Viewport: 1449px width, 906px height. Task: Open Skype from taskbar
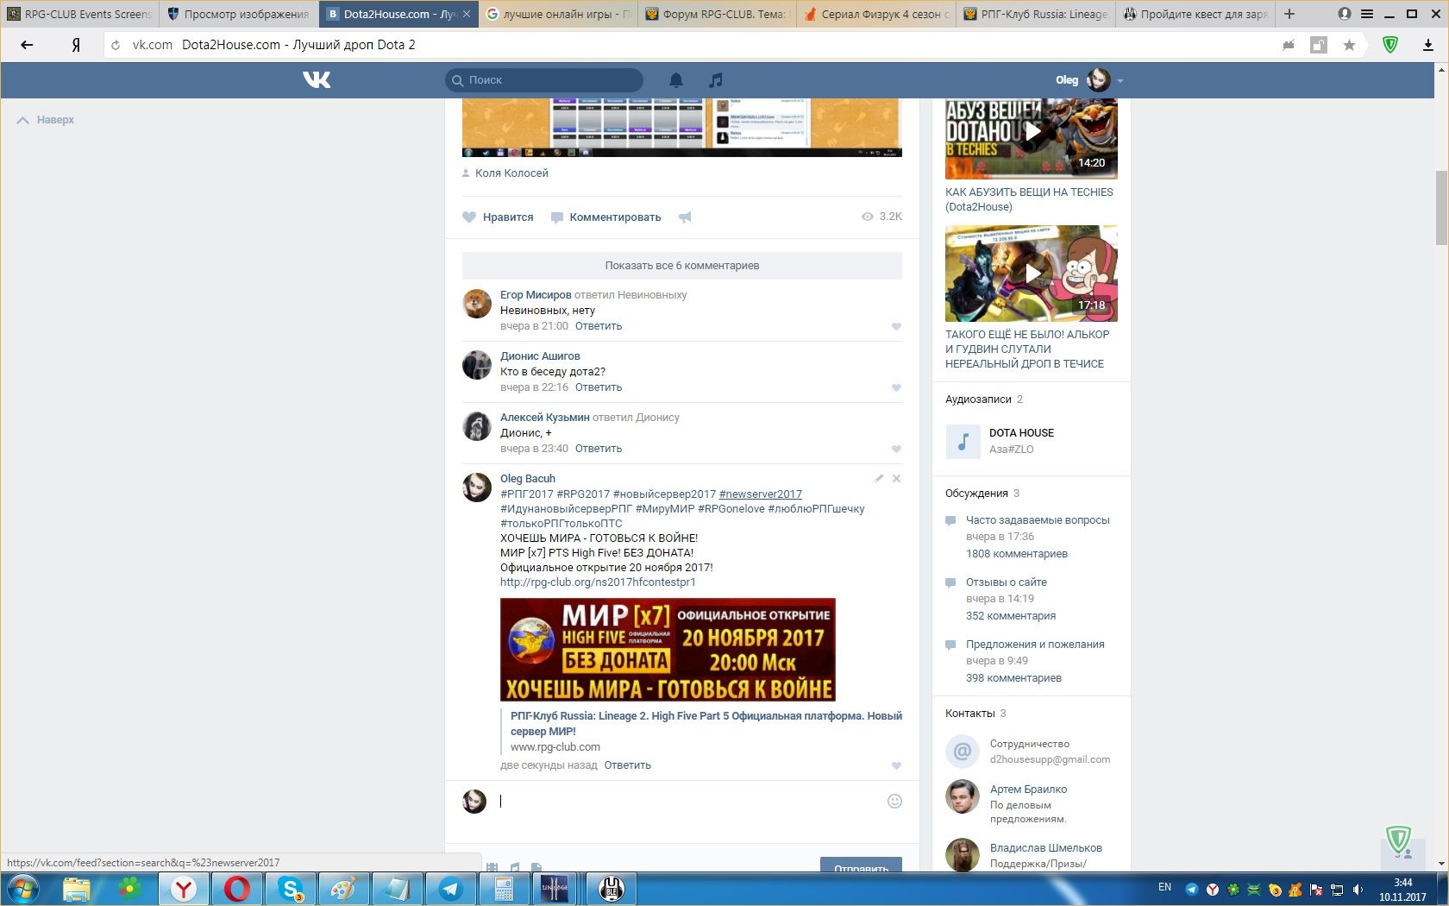click(290, 889)
